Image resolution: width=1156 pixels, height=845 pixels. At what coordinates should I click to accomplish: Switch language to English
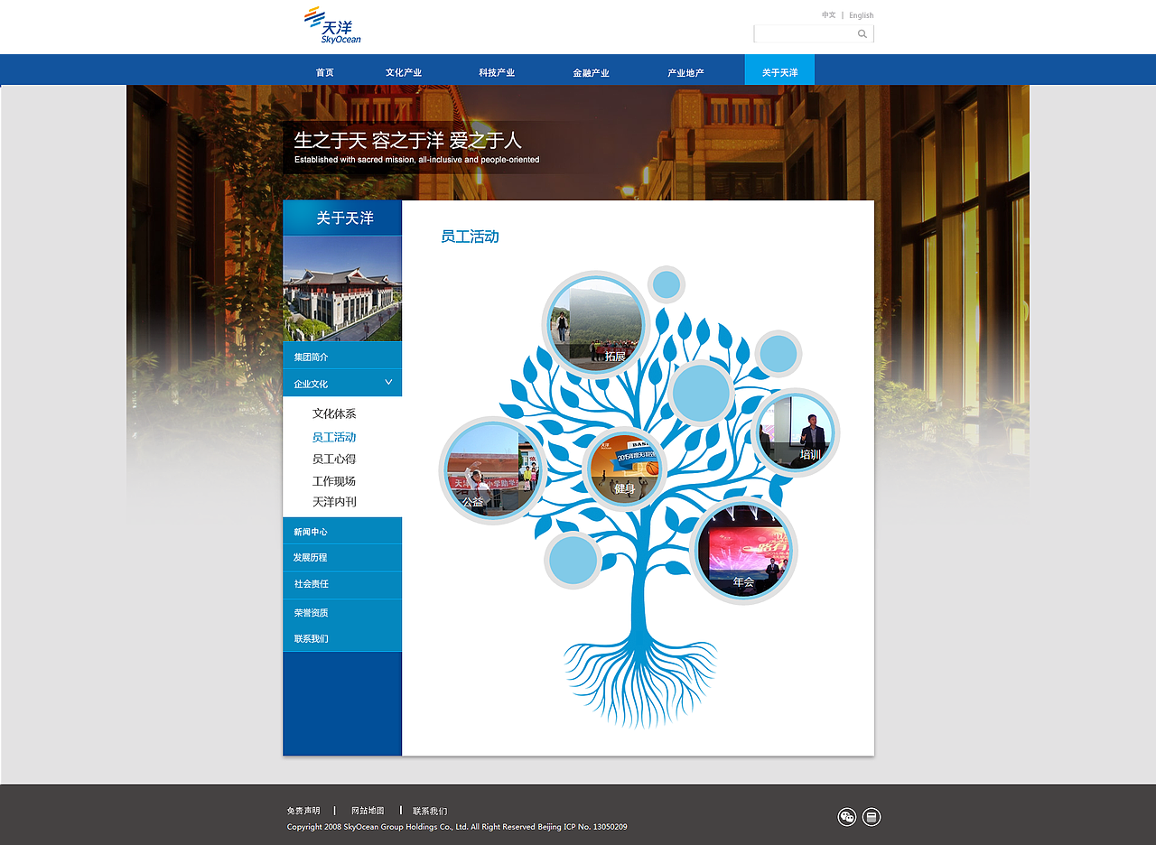pyautogui.click(x=862, y=15)
